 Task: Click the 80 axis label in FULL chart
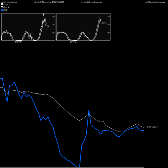tap(109, 16)
